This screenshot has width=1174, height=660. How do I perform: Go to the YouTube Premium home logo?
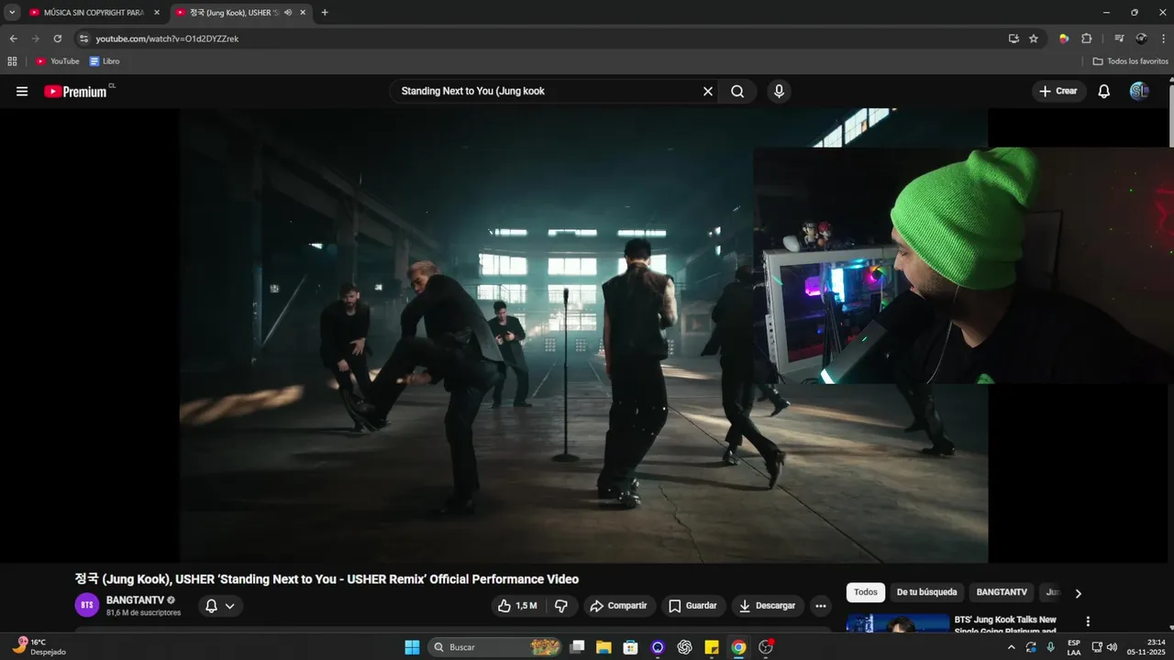(78, 92)
